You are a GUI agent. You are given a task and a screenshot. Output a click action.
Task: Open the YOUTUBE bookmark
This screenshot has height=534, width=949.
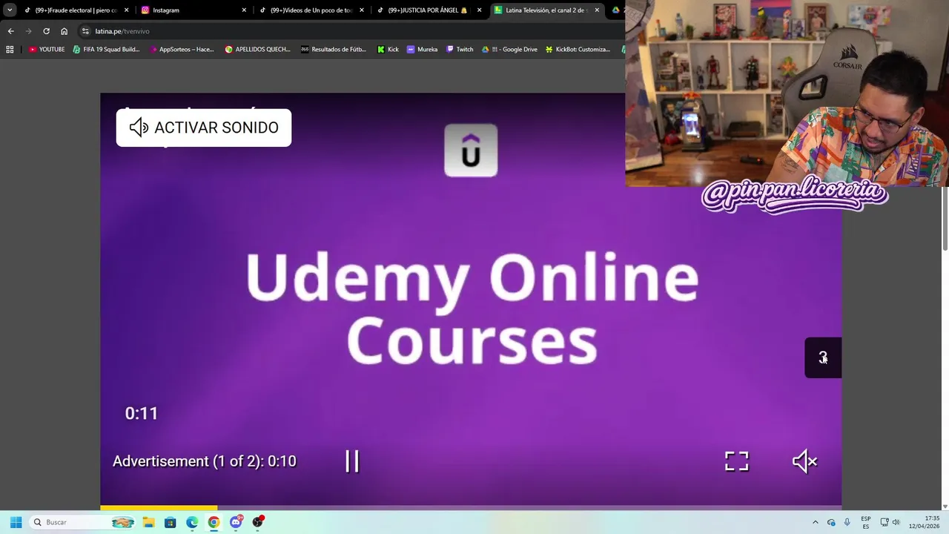point(47,49)
